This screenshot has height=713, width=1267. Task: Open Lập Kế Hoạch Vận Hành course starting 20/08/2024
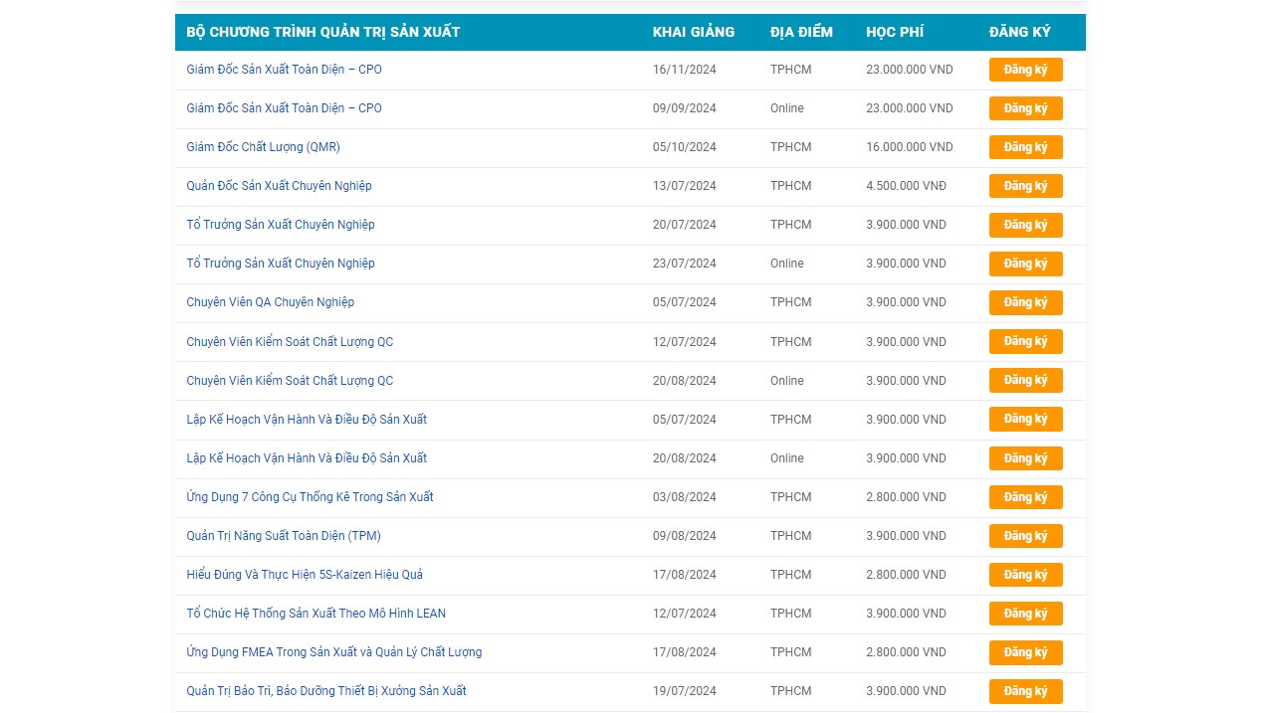[307, 458]
